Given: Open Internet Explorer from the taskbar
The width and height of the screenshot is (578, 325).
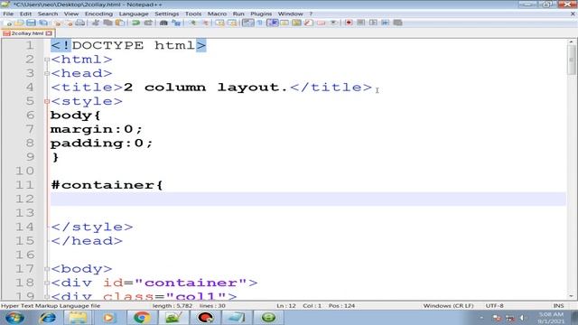Looking at the screenshot, I should point(48,318).
